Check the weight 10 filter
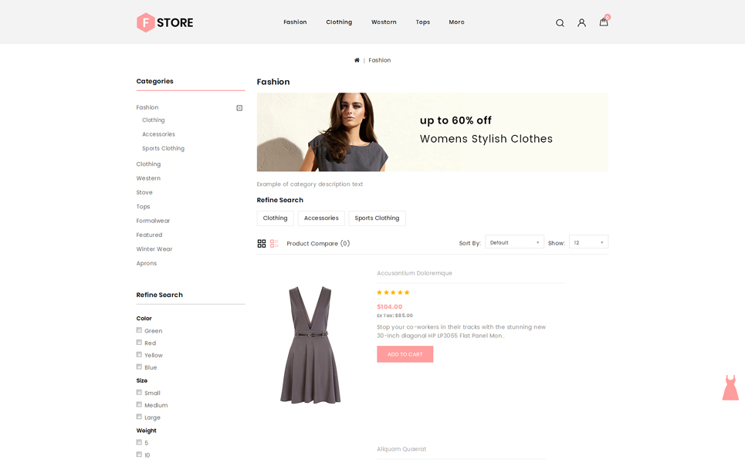The width and height of the screenshot is (745, 463). pyautogui.click(x=139, y=455)
